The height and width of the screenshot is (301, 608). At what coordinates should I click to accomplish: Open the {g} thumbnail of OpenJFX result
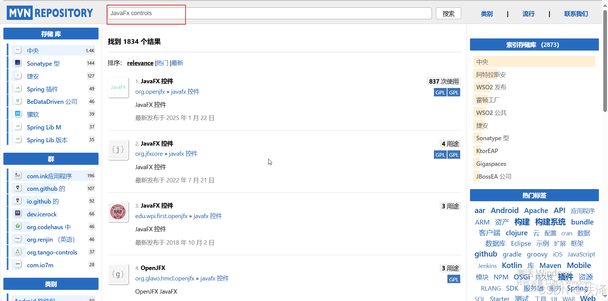point(118,274)
